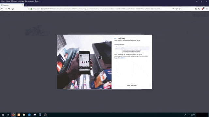The height and width of the screenshot is (117, 209).
Task: Open the page actions three-dot menu
Action: click(x=173, y=9)
